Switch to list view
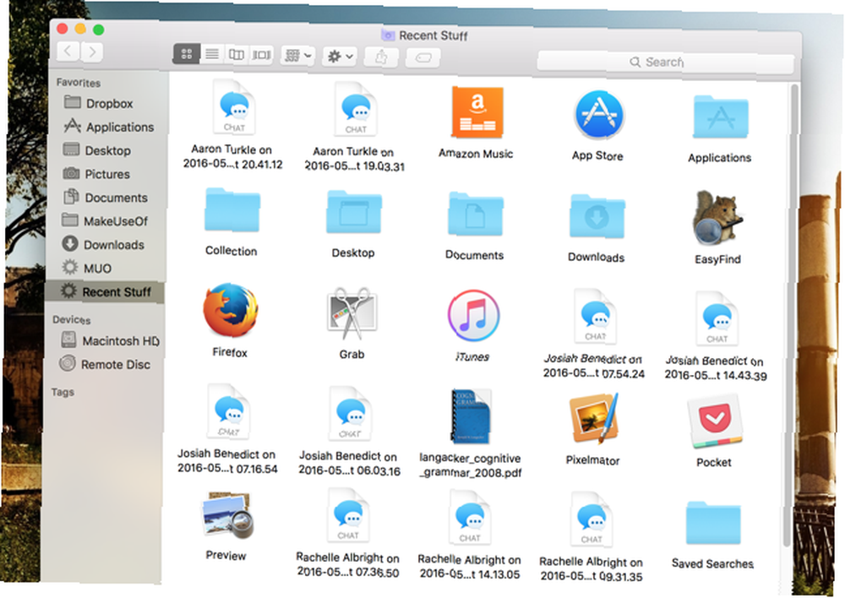 pos(212,54)
